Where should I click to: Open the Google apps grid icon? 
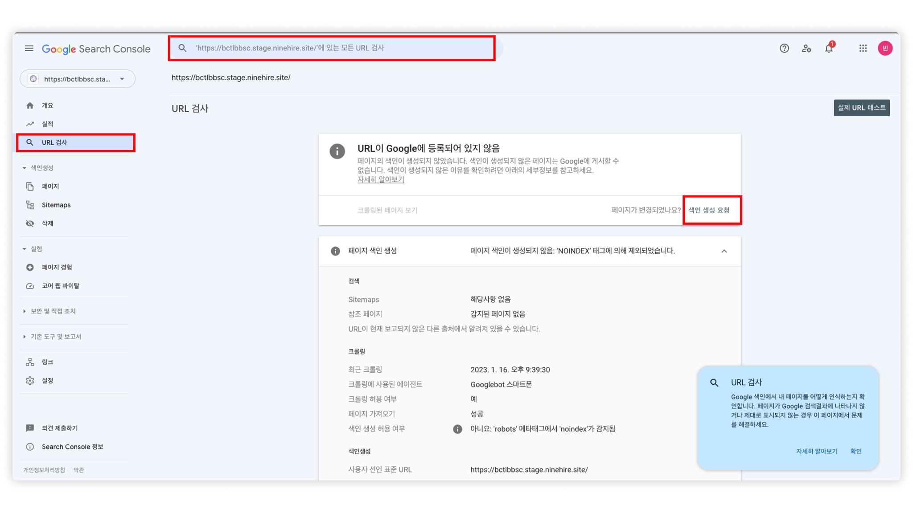(863, 48)
